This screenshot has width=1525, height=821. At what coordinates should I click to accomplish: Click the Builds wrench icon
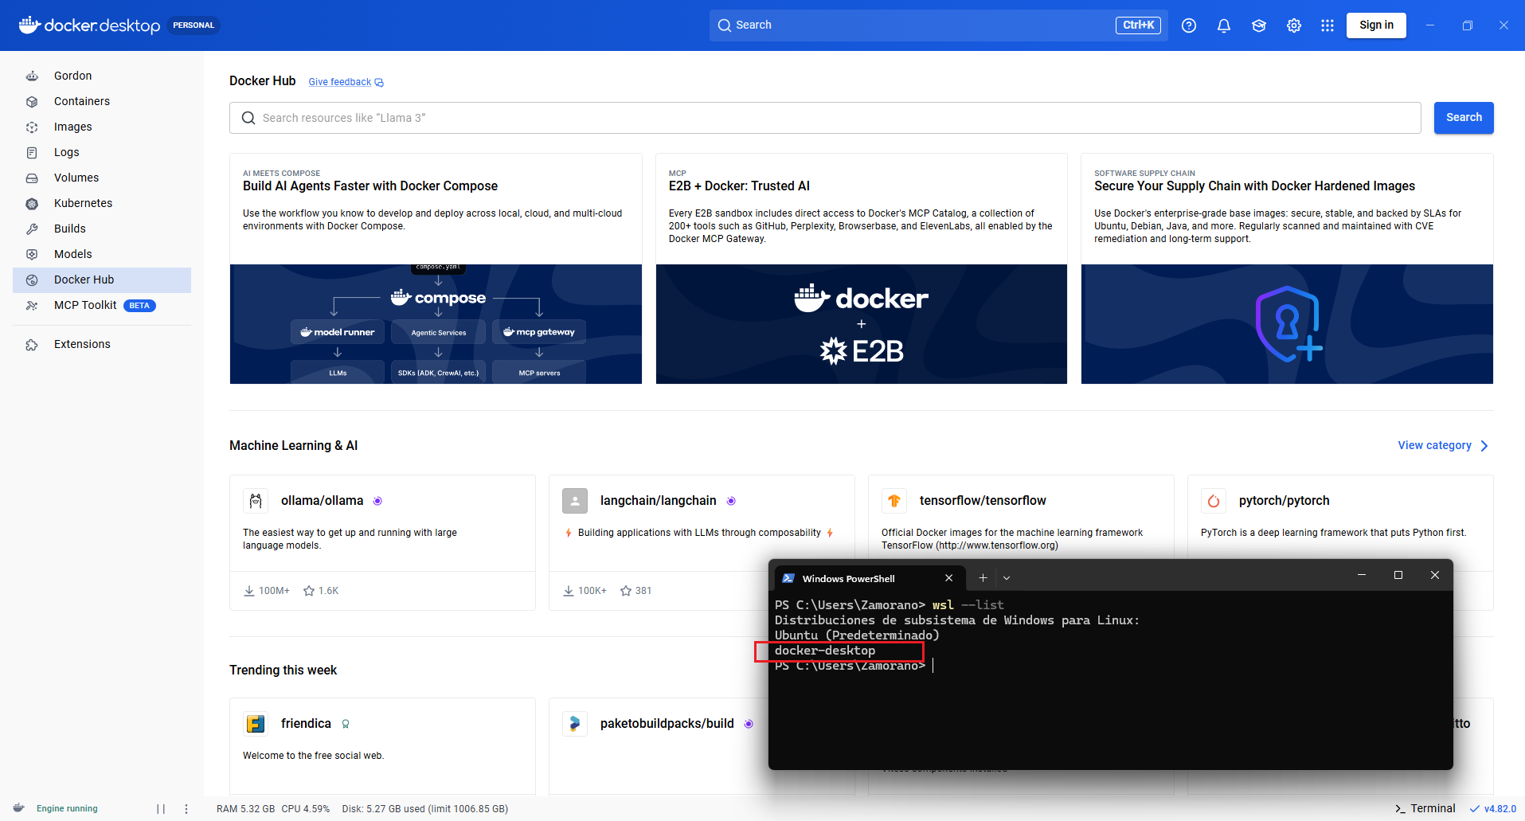coord(32,229)
